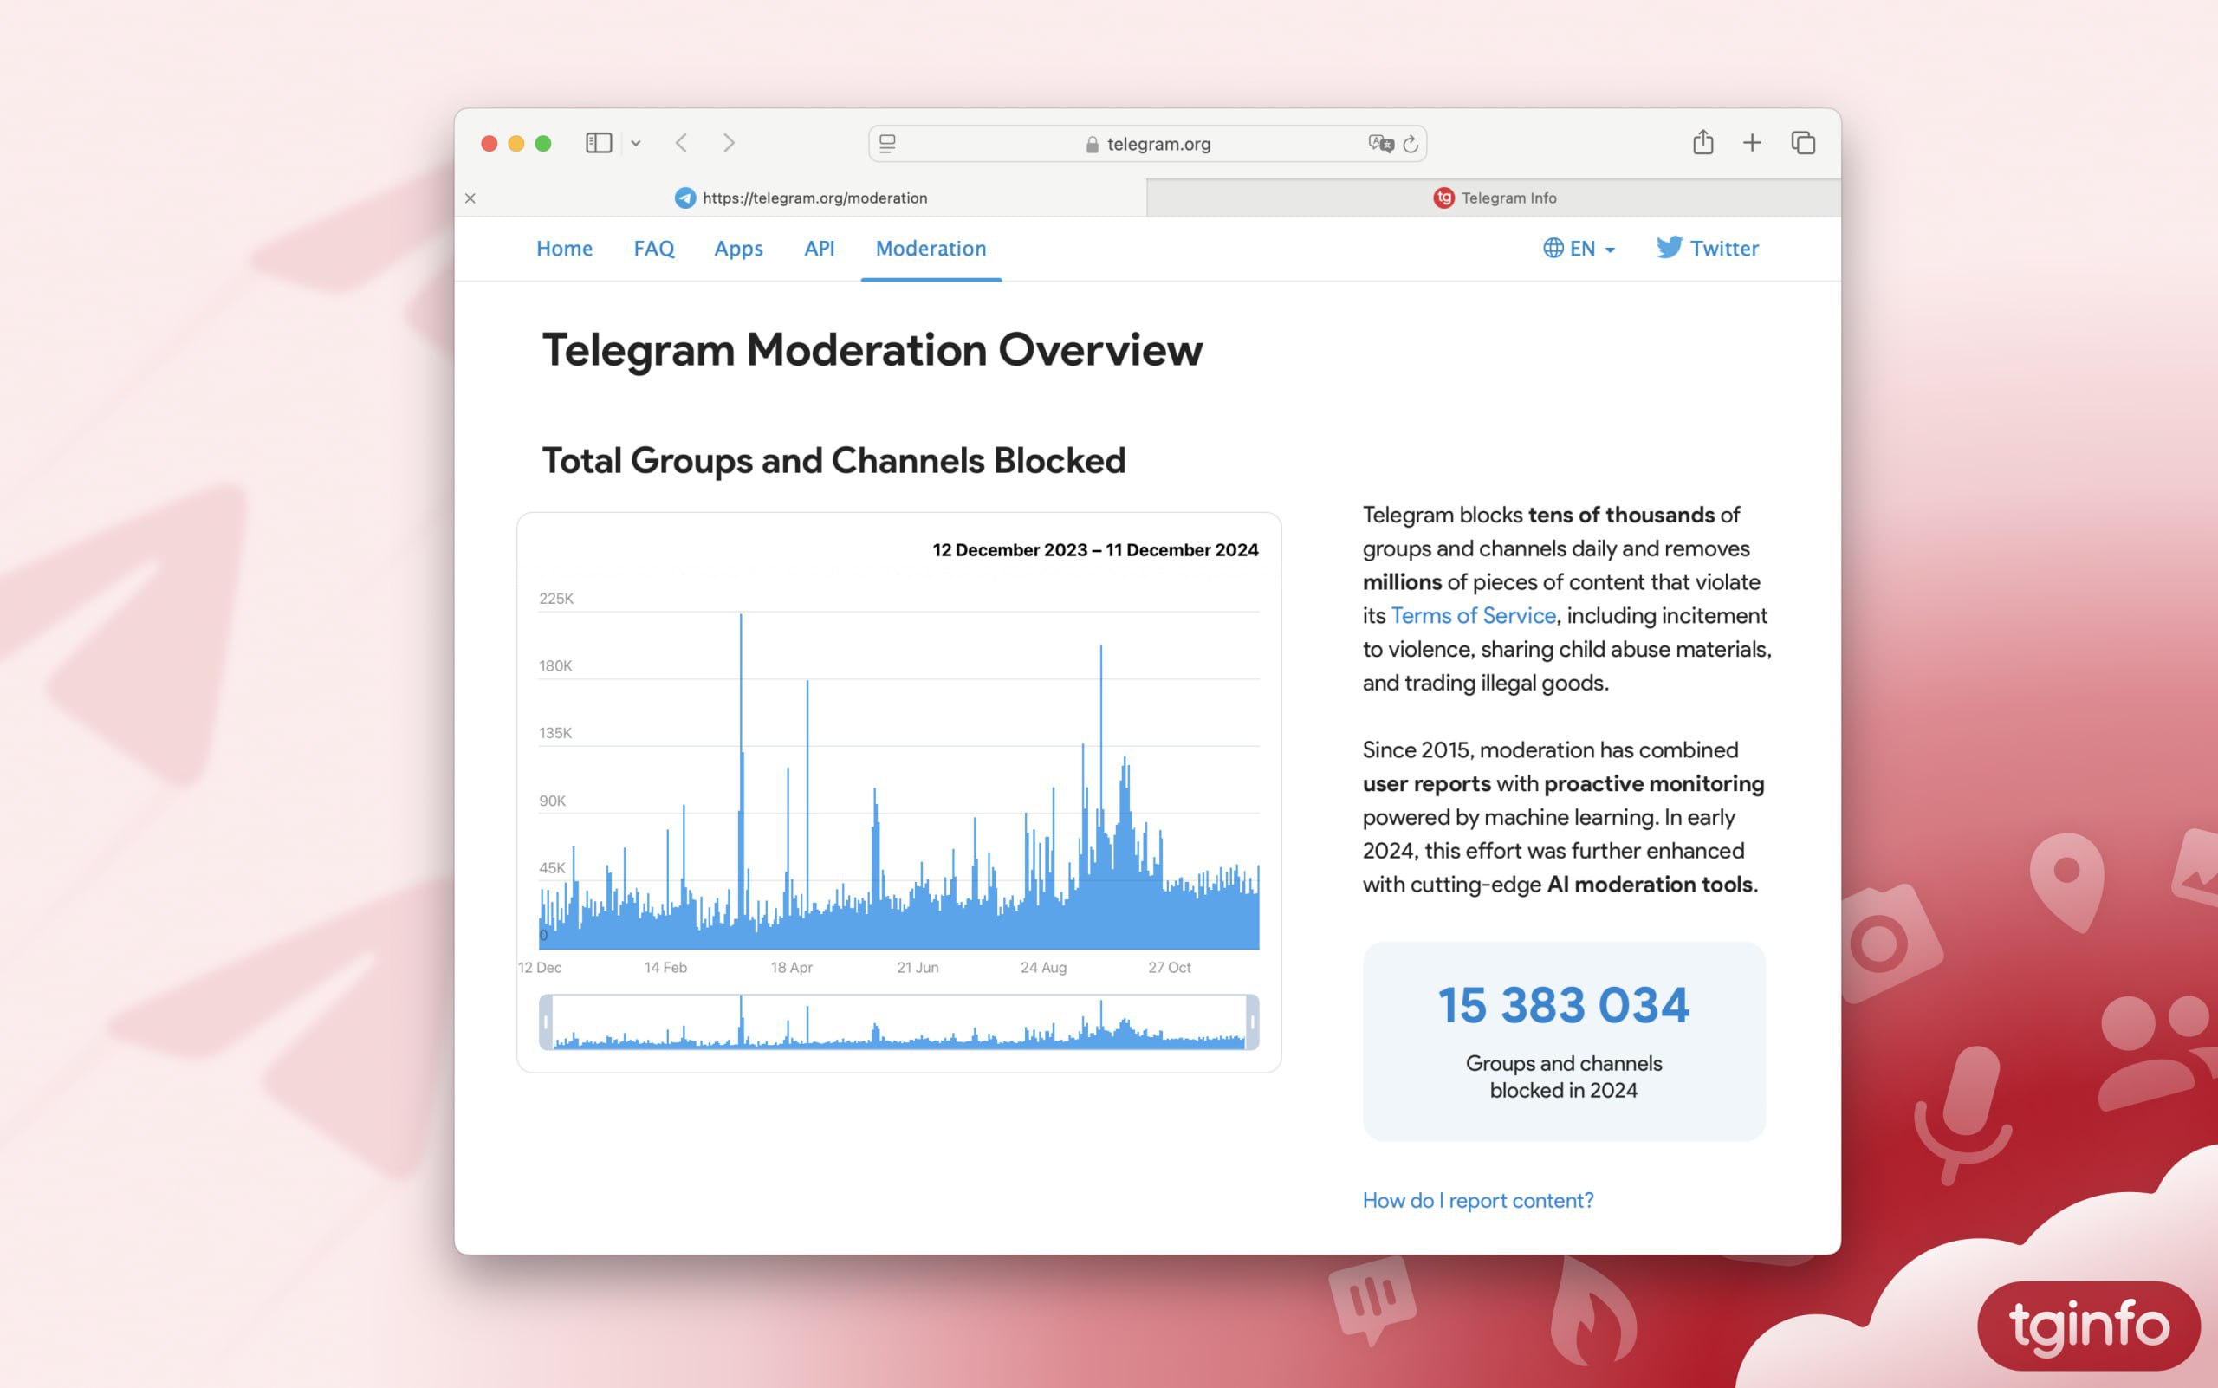Click the '21 Jun' axis label
The height and width of the screenshot is (1388, 2218).
pos(918,968)
